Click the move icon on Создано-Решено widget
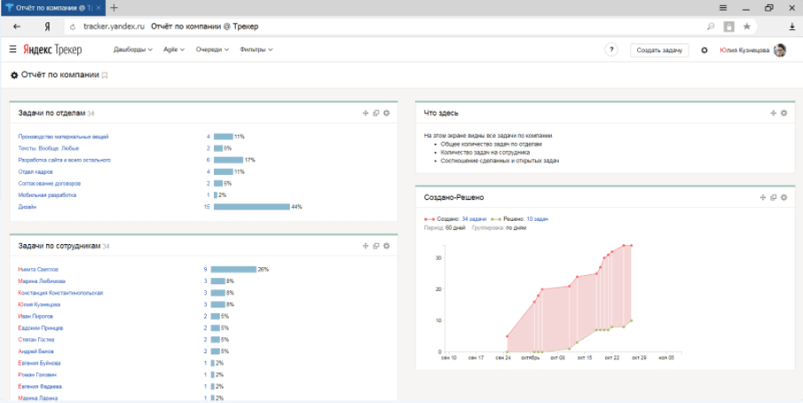 [x=762, y=197]
